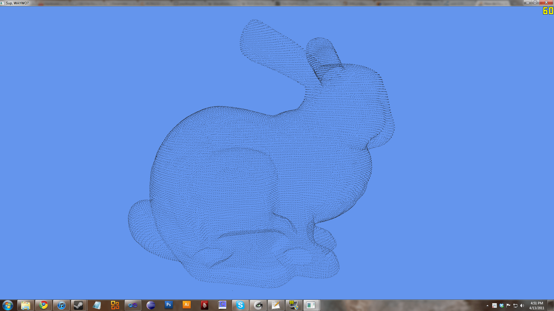
Task: Open Dropbox tray icon
Action: [501, 306]
